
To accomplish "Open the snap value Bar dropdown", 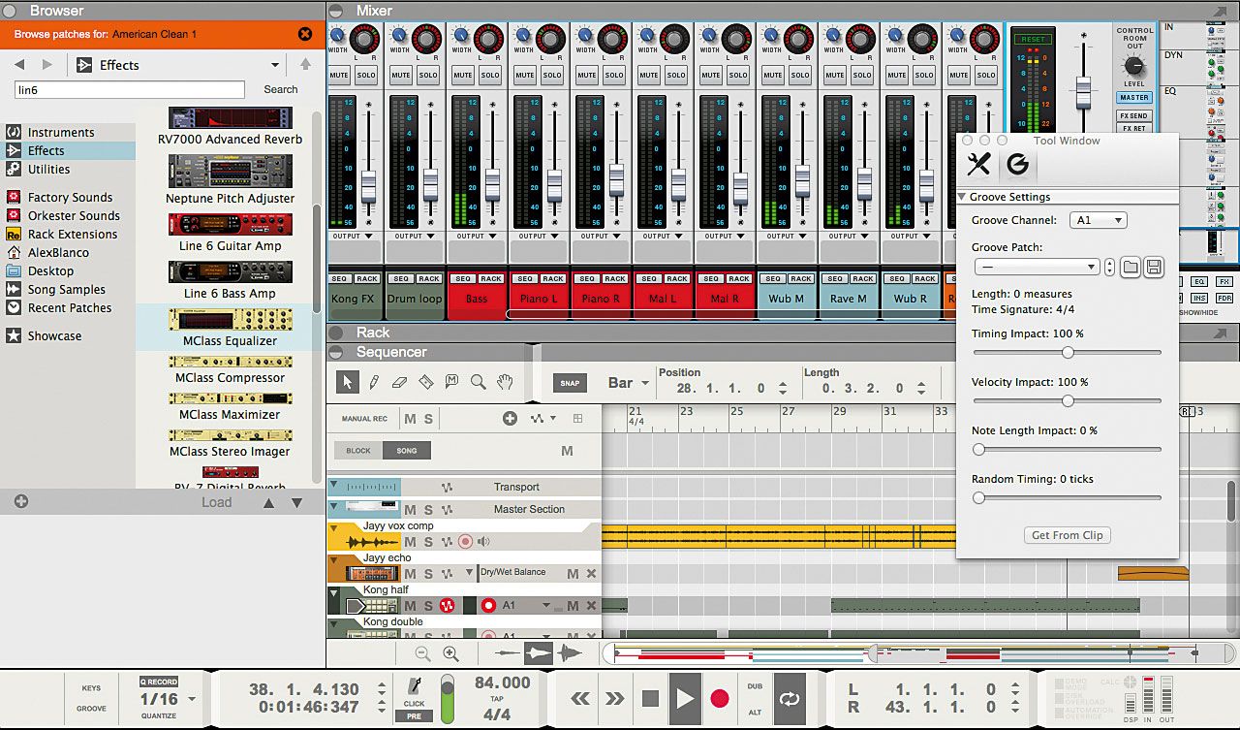I will point(628,383).
